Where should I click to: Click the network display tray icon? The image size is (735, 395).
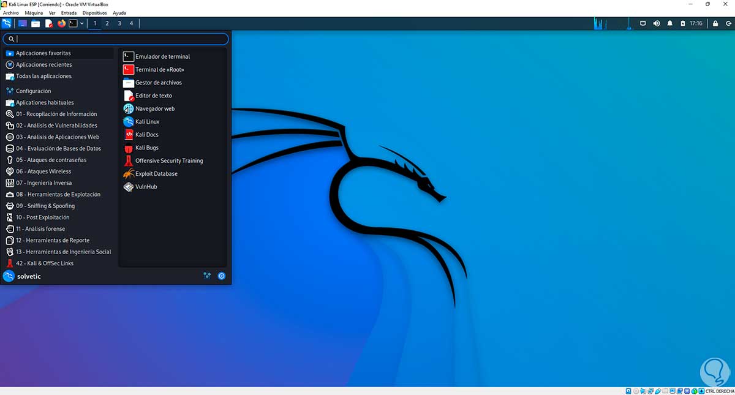click(643, 23)
